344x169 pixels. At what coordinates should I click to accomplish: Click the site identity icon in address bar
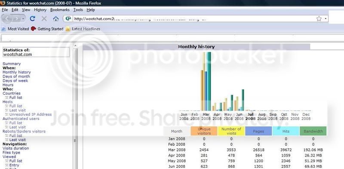[x=68, y=18]
